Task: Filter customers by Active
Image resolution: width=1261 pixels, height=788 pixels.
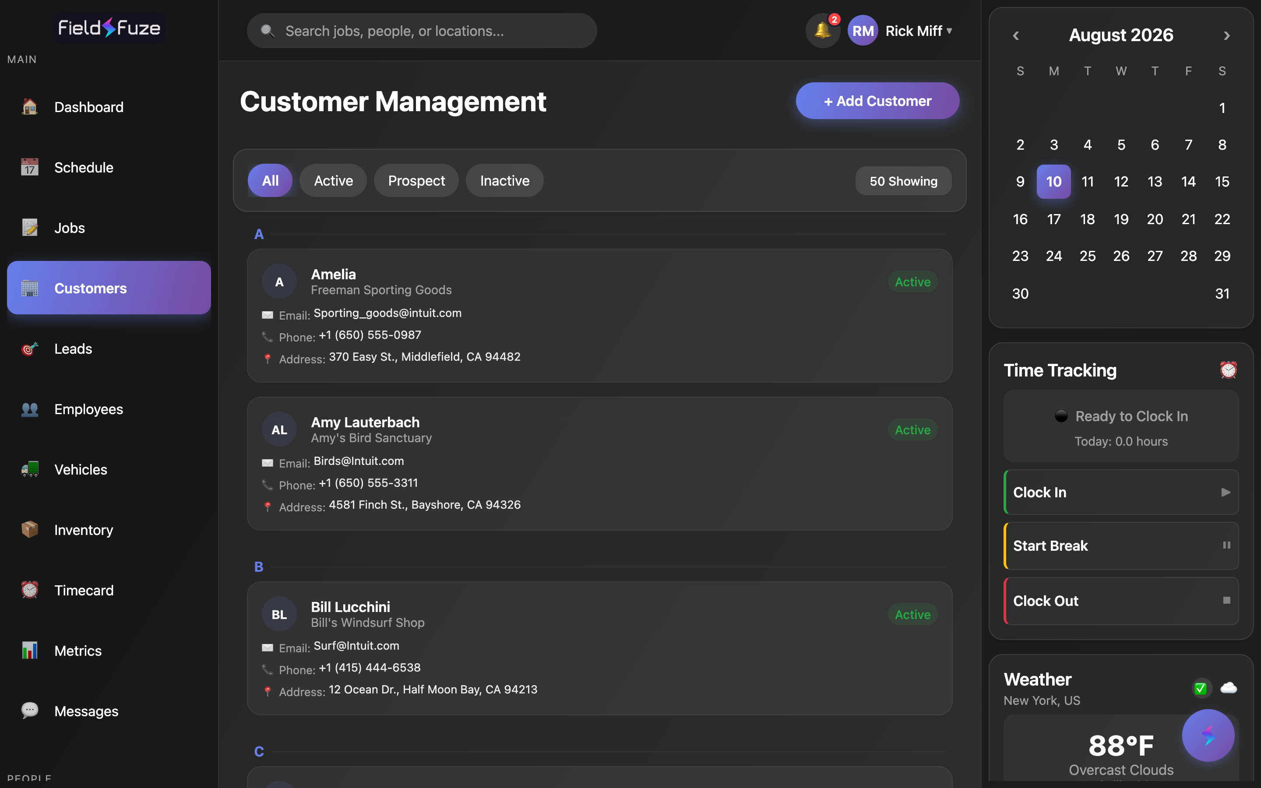Action: [334, 180]
